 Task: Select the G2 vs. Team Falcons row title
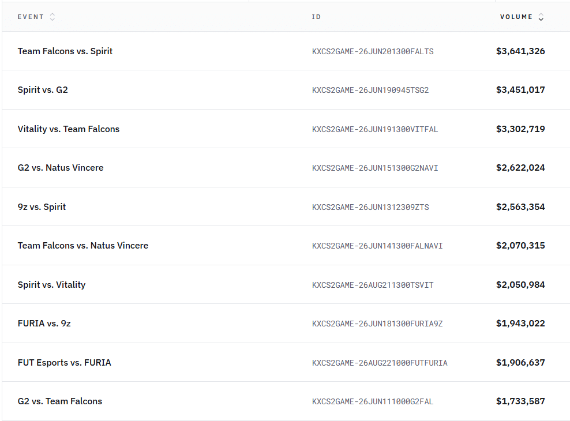pos(59,401)
